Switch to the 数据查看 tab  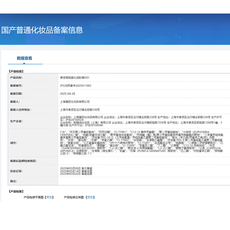coord(25,58)
